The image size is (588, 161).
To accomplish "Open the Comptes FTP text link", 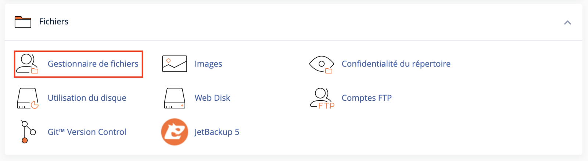I will (x=366, y=98).
